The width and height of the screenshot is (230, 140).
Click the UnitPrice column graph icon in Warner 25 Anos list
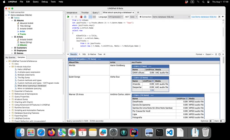click(x=187, y=99)
